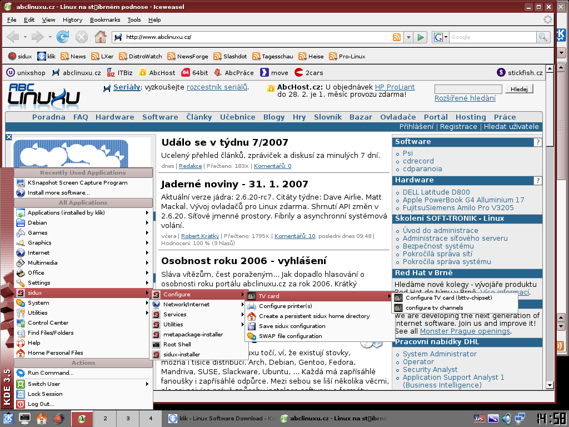The height and width of the screenshot is (427, 569).
Task: Open SWAP file configuration entry
Action: coord(320,336)
